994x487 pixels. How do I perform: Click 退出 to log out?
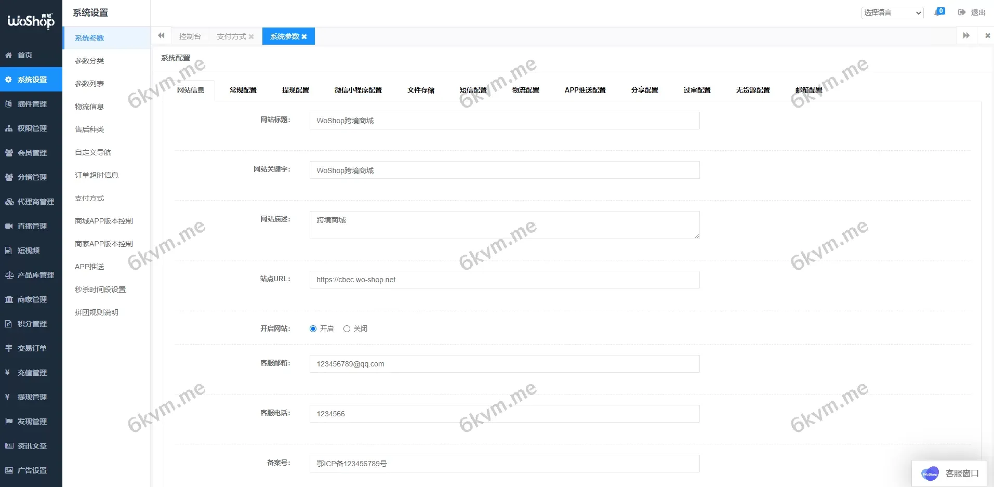pos(972,12)
